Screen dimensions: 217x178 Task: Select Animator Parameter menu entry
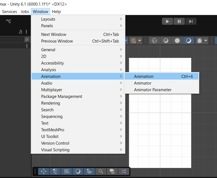pos(153,90)
